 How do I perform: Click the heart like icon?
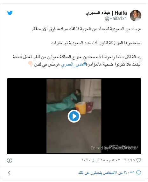138,160
